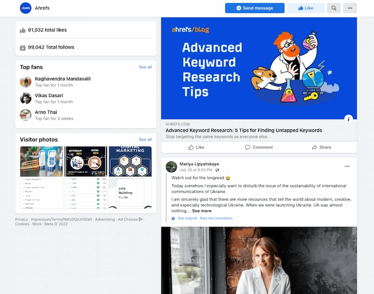The width and height of the screenshot is (374, 294).
Task: Click the '91,032 total likes' text
Action: (47, 30)
